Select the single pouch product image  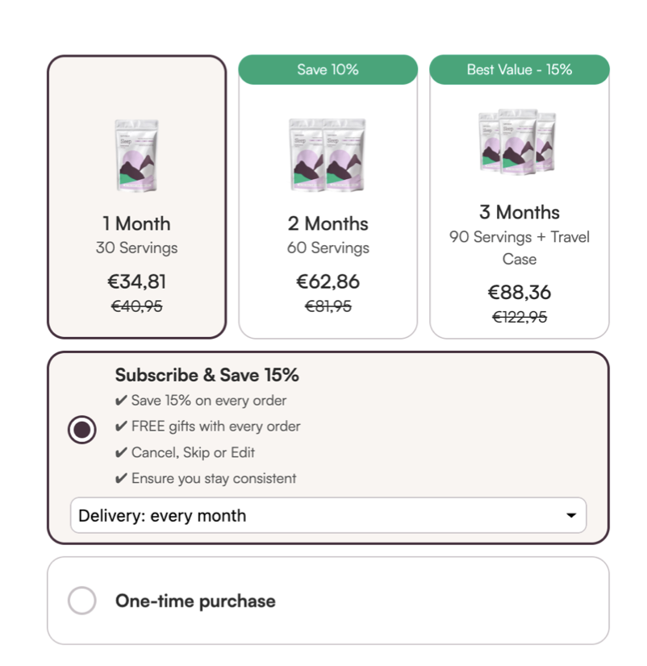[136, 156]
